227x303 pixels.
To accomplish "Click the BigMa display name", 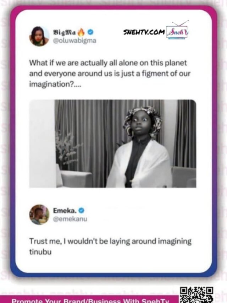I will pos(65,32).
